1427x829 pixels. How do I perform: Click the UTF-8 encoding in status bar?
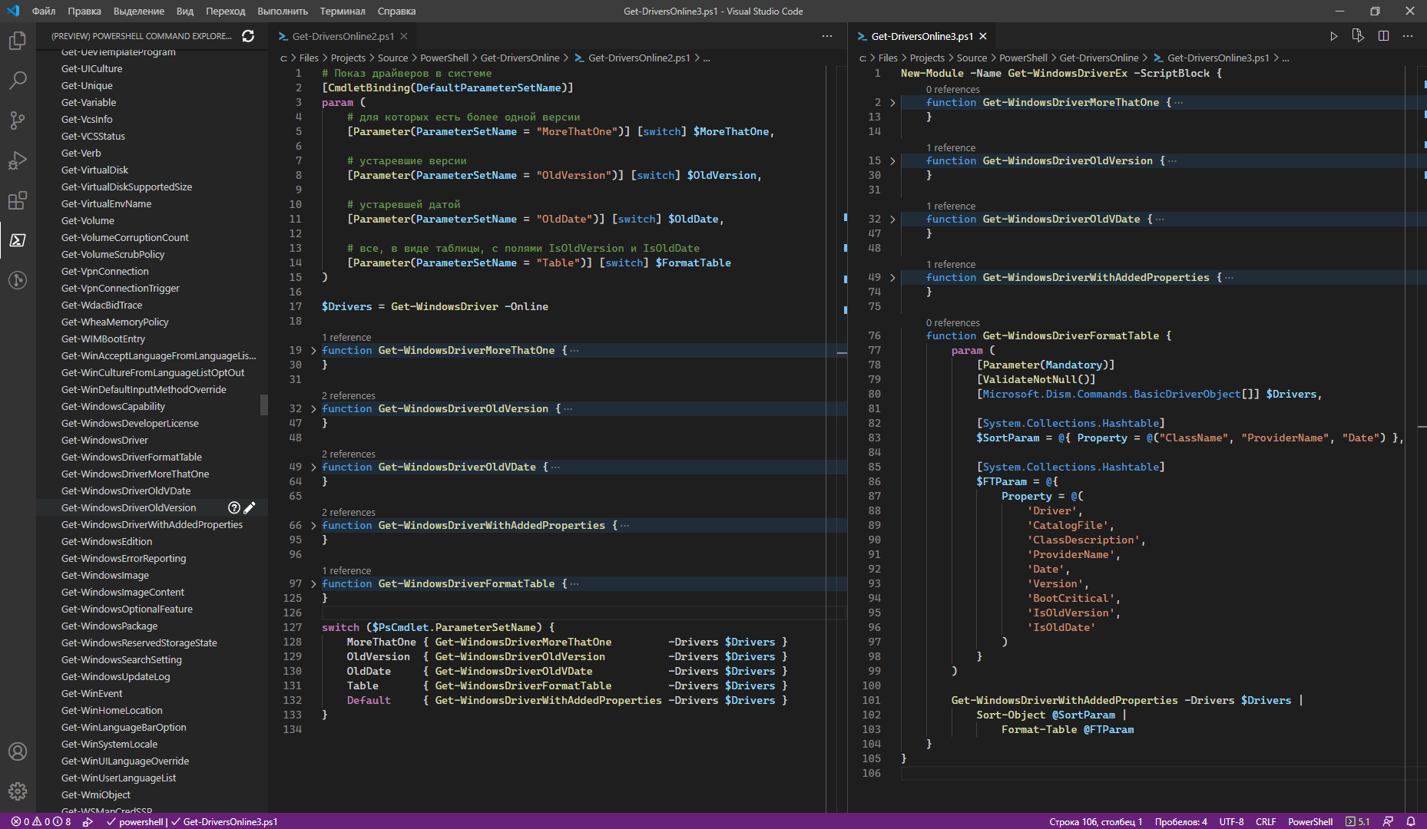tap(1231, 821)
